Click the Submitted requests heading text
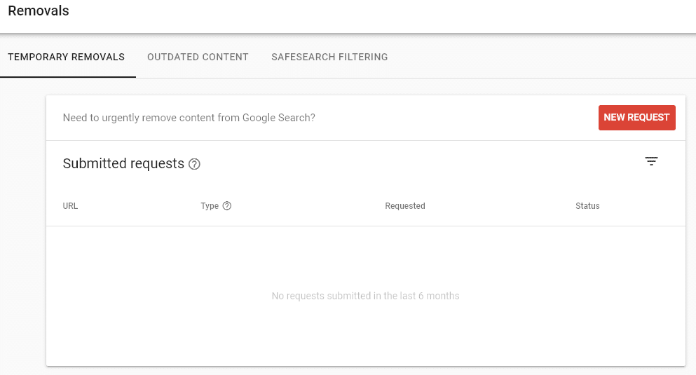696x375 pixels. (123, 164)
